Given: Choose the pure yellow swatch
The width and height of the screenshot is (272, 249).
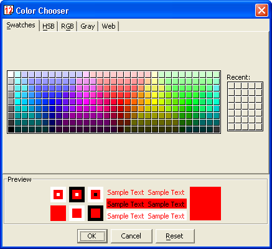Looking at the screenshot, I should pyautogui.click(x=154, y=101).
